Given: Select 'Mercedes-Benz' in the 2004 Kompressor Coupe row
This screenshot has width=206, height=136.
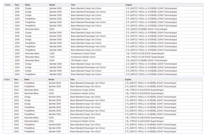Looking at the screenshot, I should (x=31, y=90).
